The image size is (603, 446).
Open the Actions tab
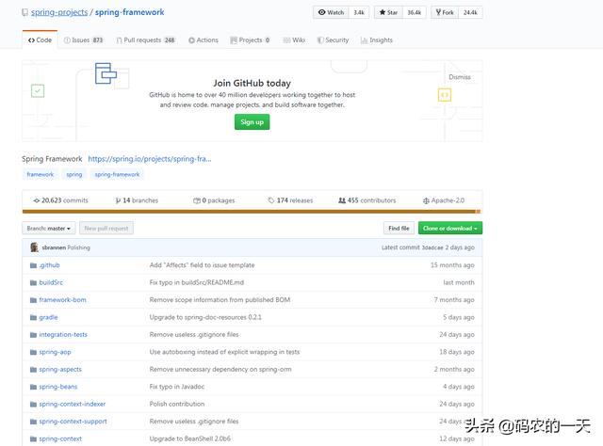204,40
